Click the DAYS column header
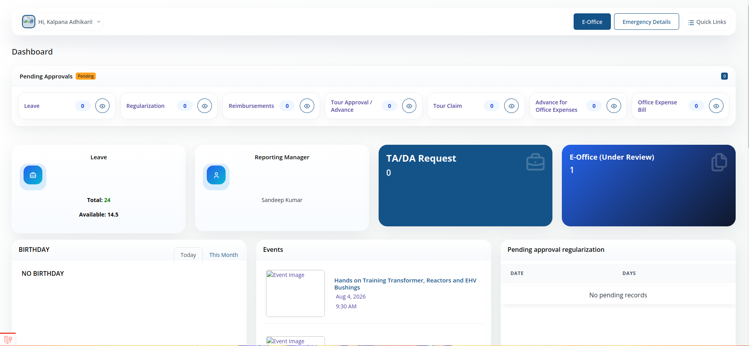Image resolution: width=749 pixels, height=346 pixels. pyautogui.click(x=629, y=273)
